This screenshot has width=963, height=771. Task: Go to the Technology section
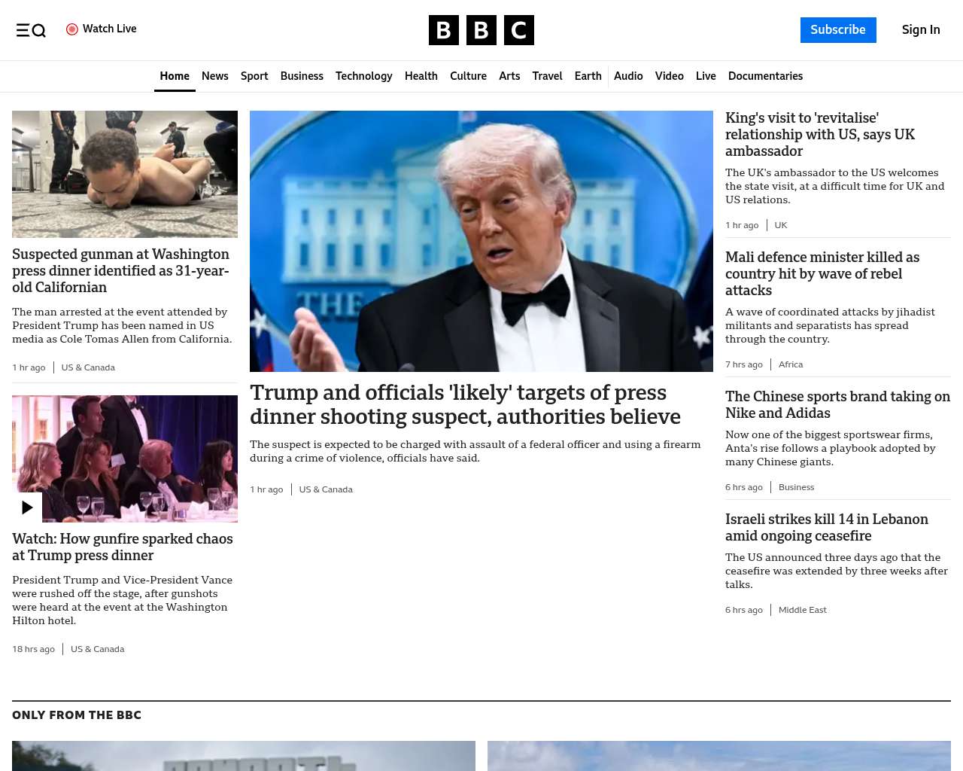coord(363,76)
